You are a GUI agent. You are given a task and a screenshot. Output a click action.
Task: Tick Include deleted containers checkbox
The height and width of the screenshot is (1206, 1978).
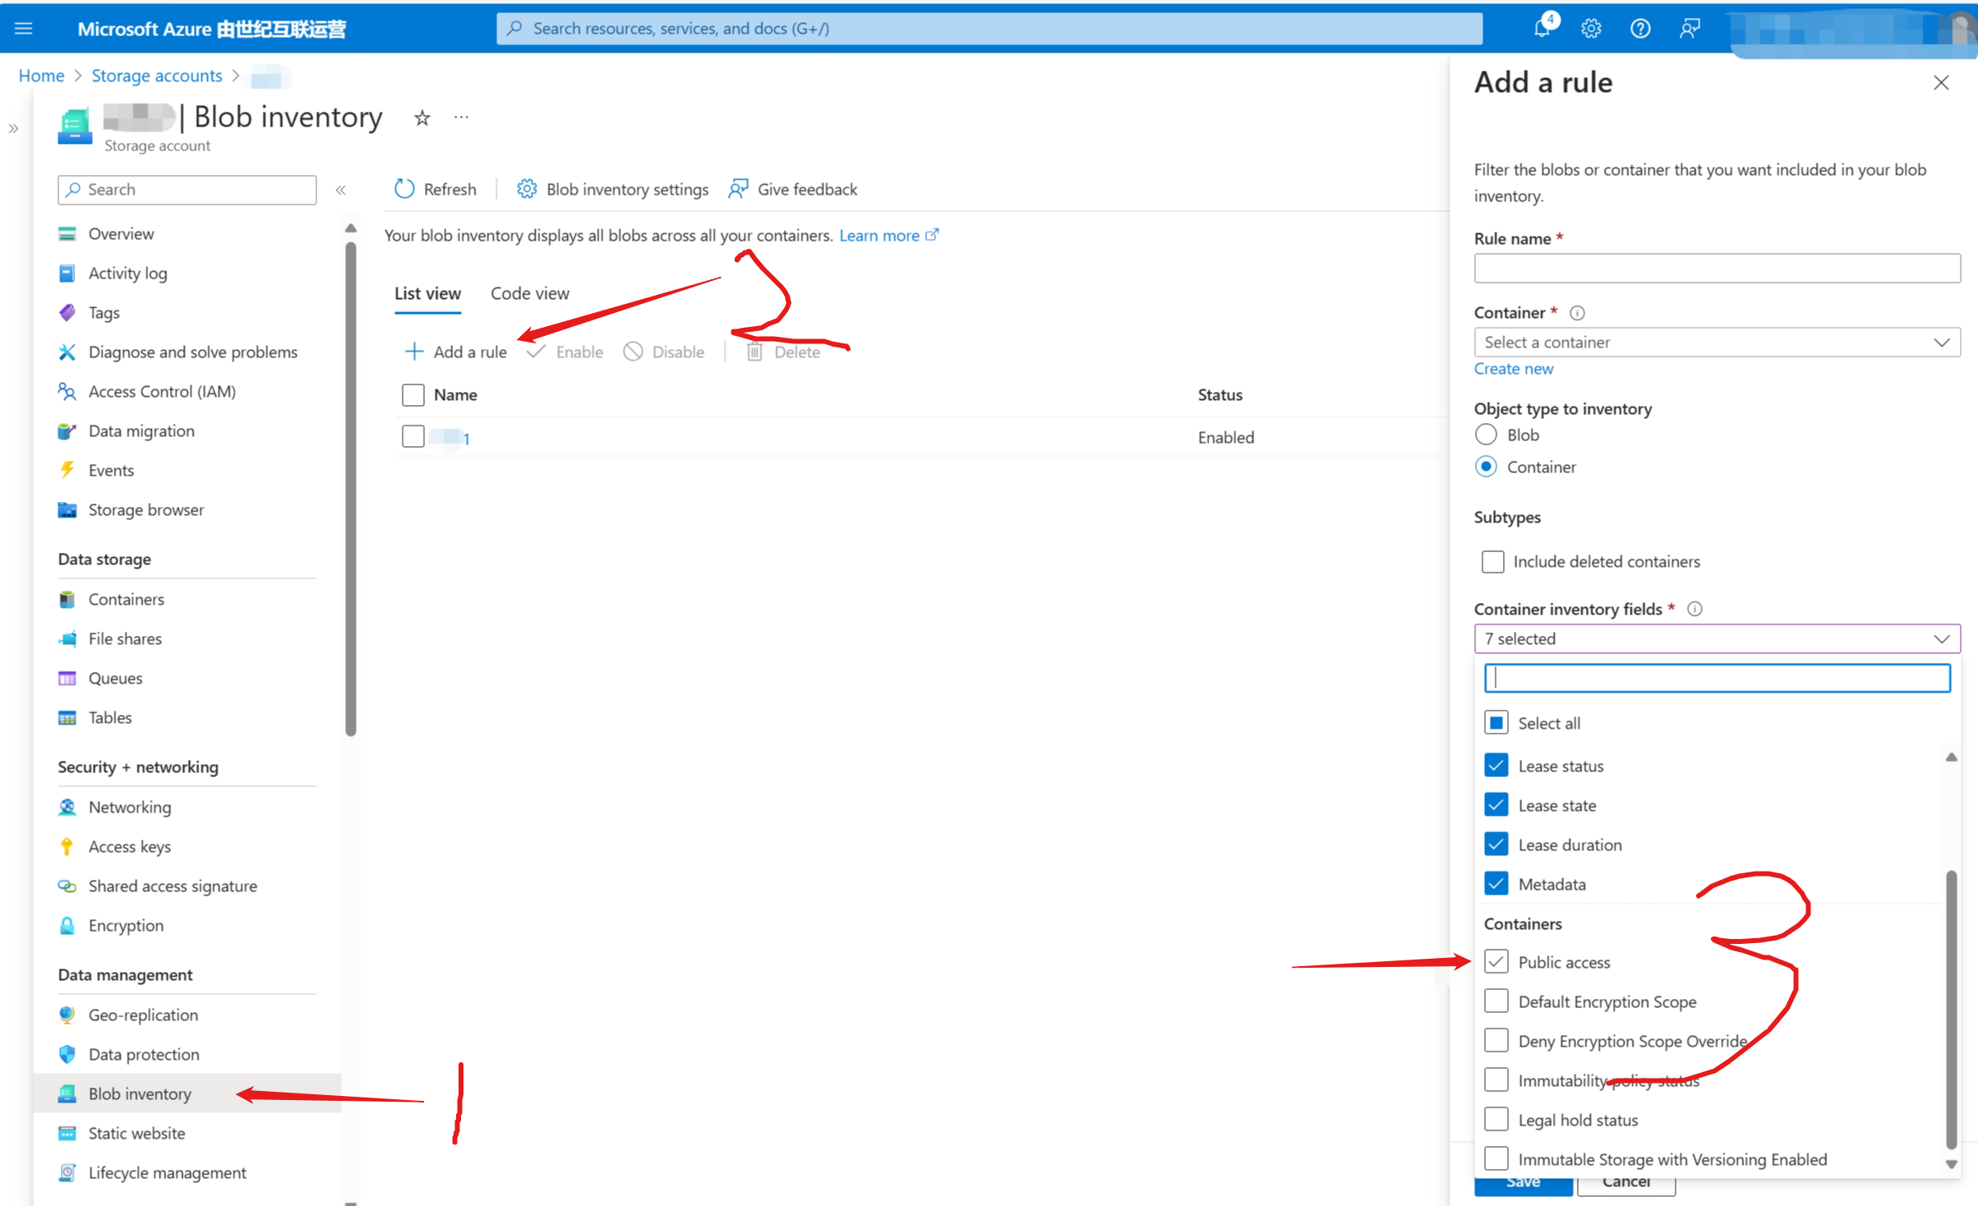[1492, 562]
